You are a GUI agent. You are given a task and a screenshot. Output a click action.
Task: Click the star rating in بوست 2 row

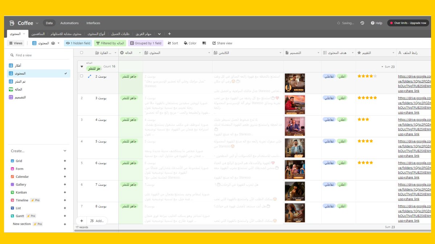pyautogui.click(x=367, y=76)
